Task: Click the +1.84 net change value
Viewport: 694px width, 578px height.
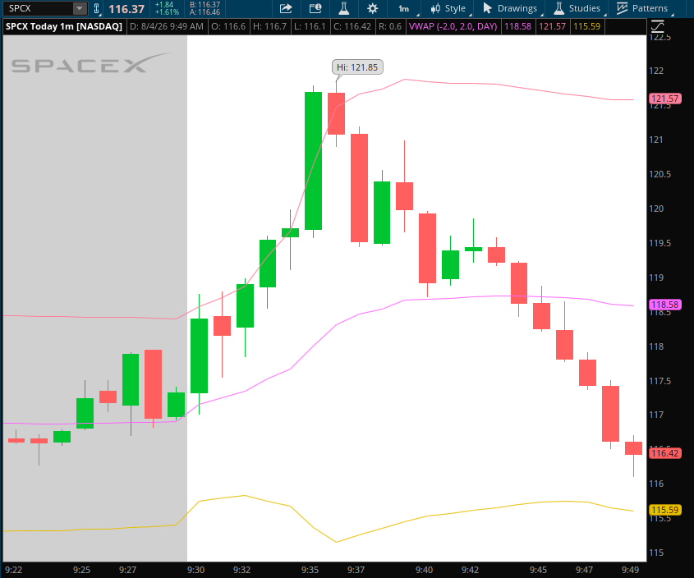Action: click(164, 5)
